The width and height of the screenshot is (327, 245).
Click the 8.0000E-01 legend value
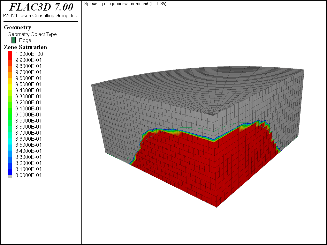(x=28, y=175)
